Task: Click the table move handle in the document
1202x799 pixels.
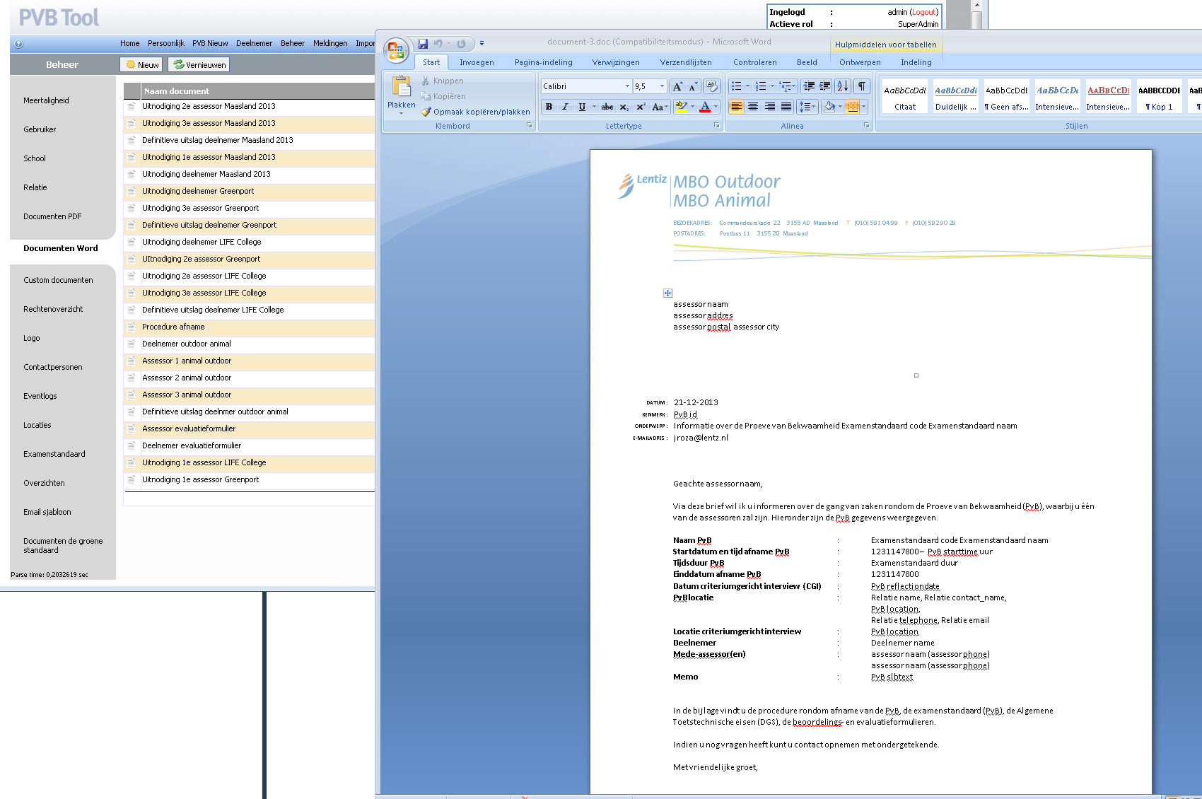Action: (x=667, y=293)
